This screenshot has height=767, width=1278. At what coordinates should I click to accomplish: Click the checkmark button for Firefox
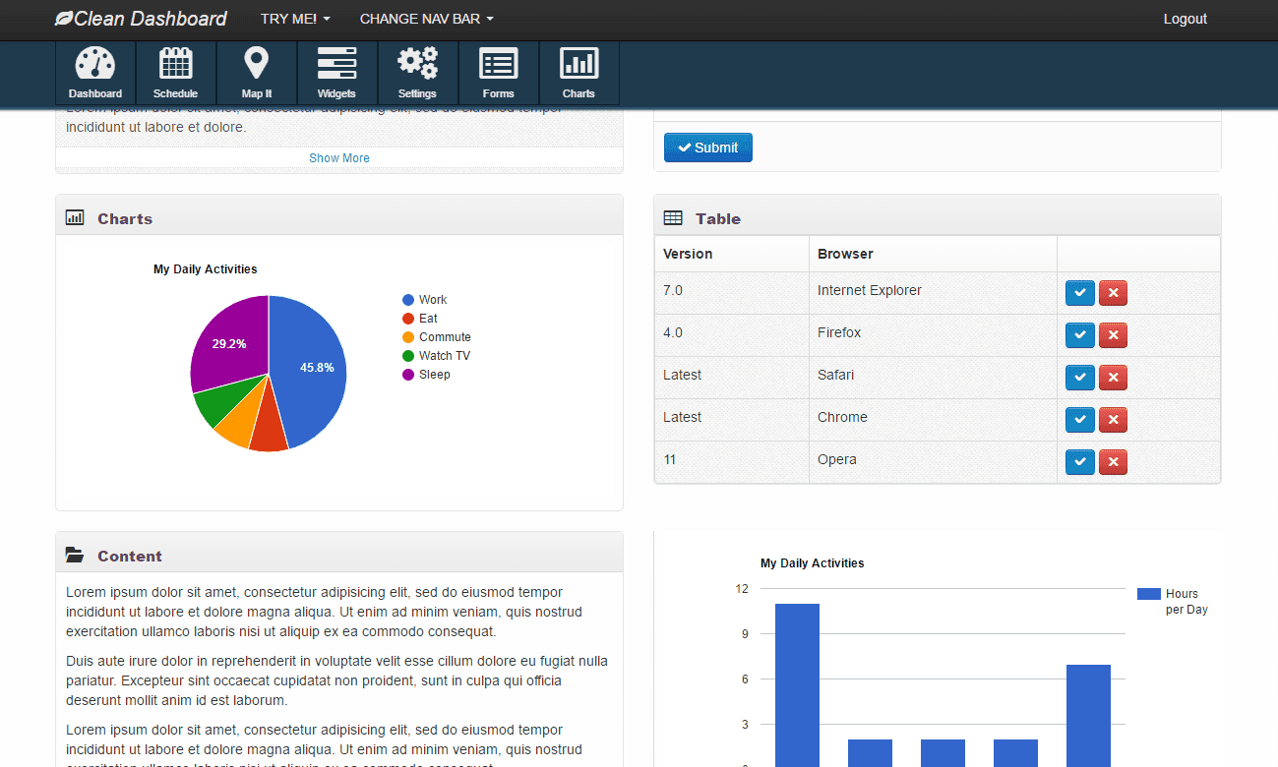point(1079,335)
